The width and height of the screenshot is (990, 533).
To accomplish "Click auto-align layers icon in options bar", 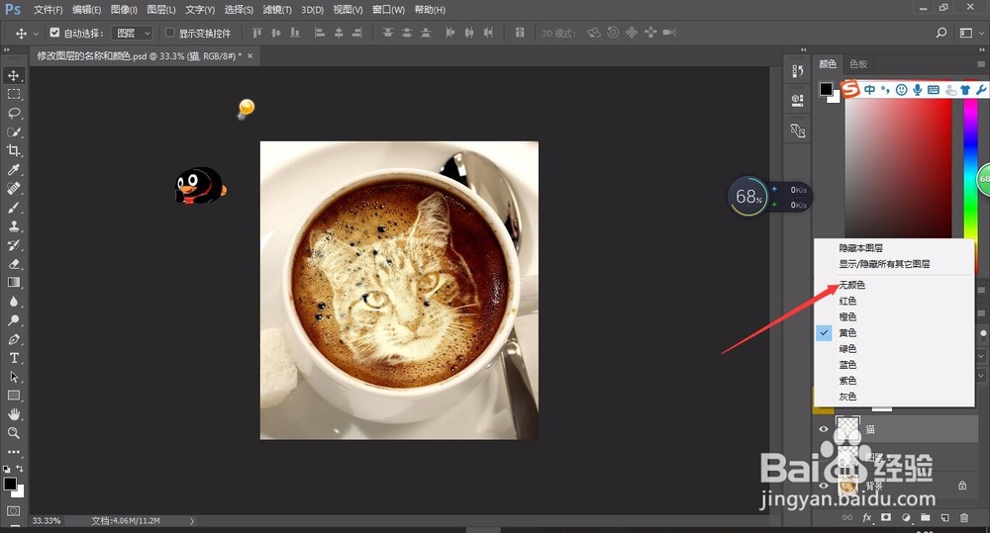I will (520, 33).
